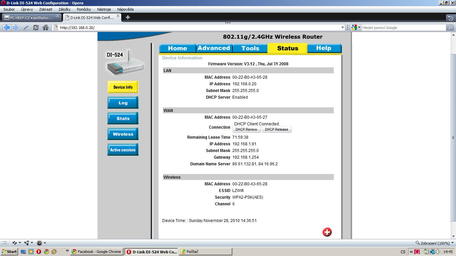Viewport: 456px width, 256px height.
Task: Close the PC-HELP.CZ tab
Action: [x=57, y=16]
